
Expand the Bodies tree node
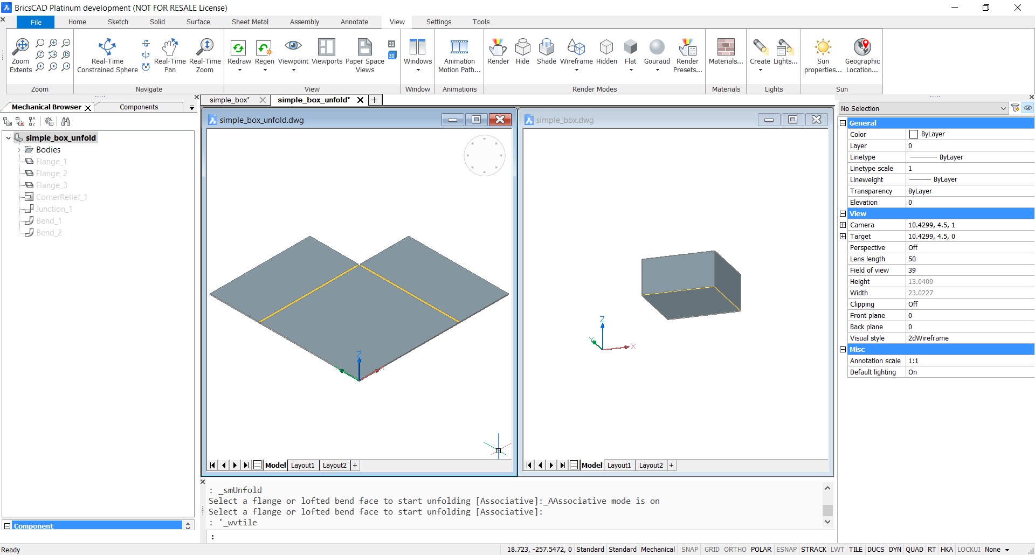tap(19, 150)
